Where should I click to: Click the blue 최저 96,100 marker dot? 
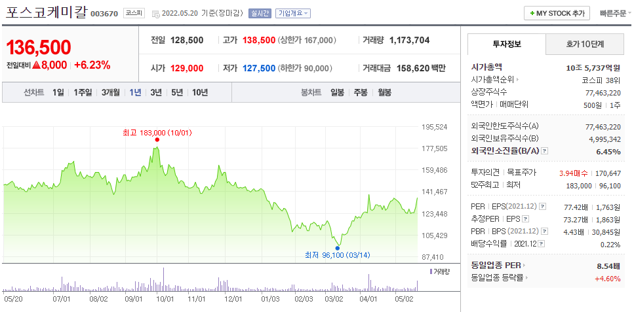338,248
